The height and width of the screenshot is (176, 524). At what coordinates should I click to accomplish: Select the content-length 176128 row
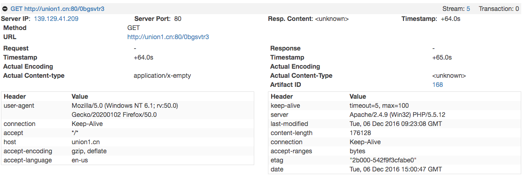[x=395, y=133]
